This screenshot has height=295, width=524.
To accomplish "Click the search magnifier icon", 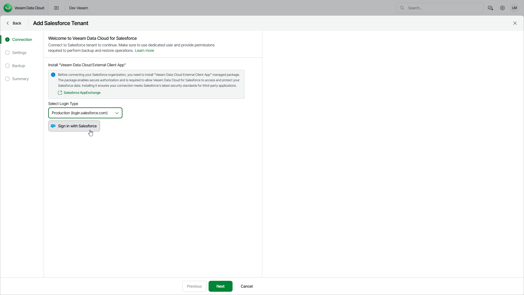I will click(x=402, y=8).
